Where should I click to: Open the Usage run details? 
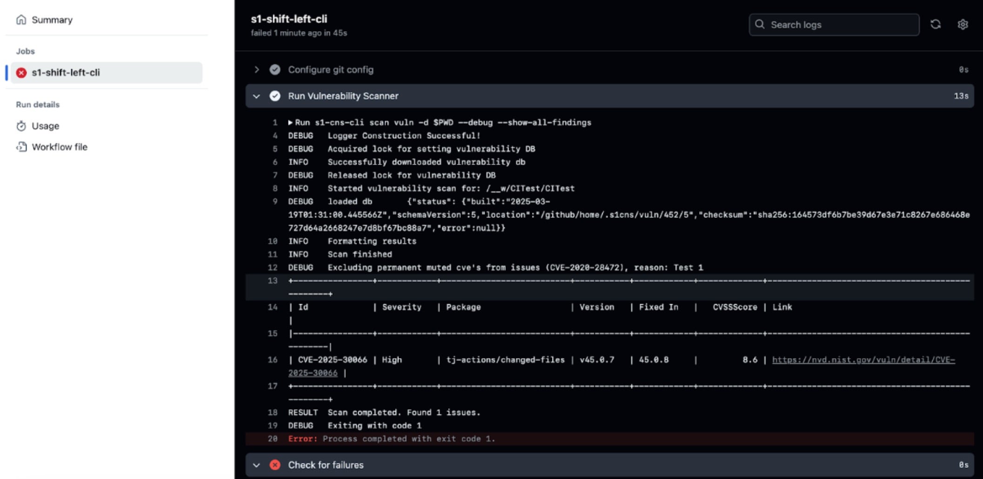coord(45,126)
